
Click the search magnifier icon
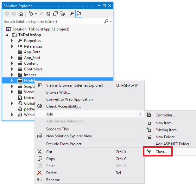106,22
